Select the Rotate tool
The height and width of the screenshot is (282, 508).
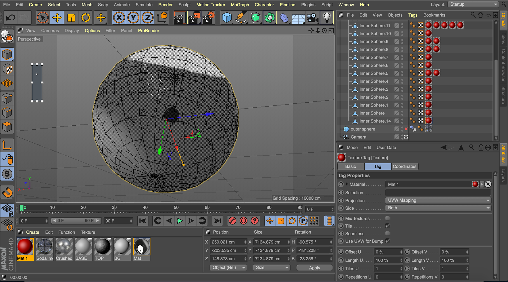coord(86,18)
